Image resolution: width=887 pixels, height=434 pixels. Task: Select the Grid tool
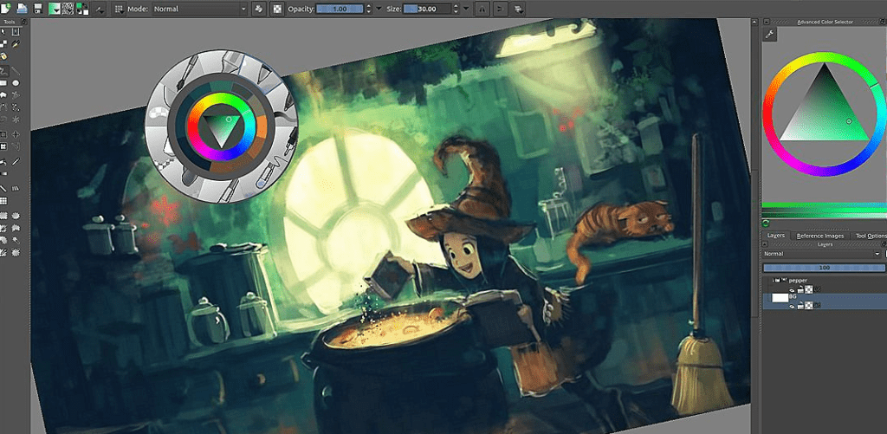pos(3,201)
